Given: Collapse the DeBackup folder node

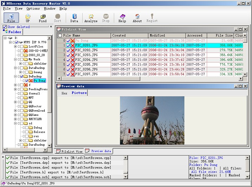Looking at the screenshot, I should (15, 76).
